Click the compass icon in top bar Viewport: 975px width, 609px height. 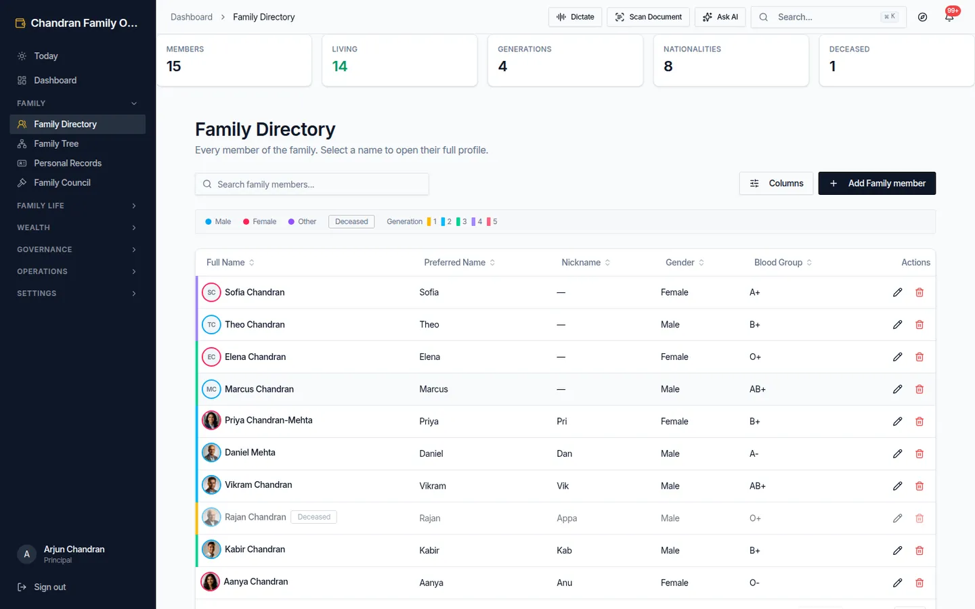pyautogui.click(x=922, y=17)
